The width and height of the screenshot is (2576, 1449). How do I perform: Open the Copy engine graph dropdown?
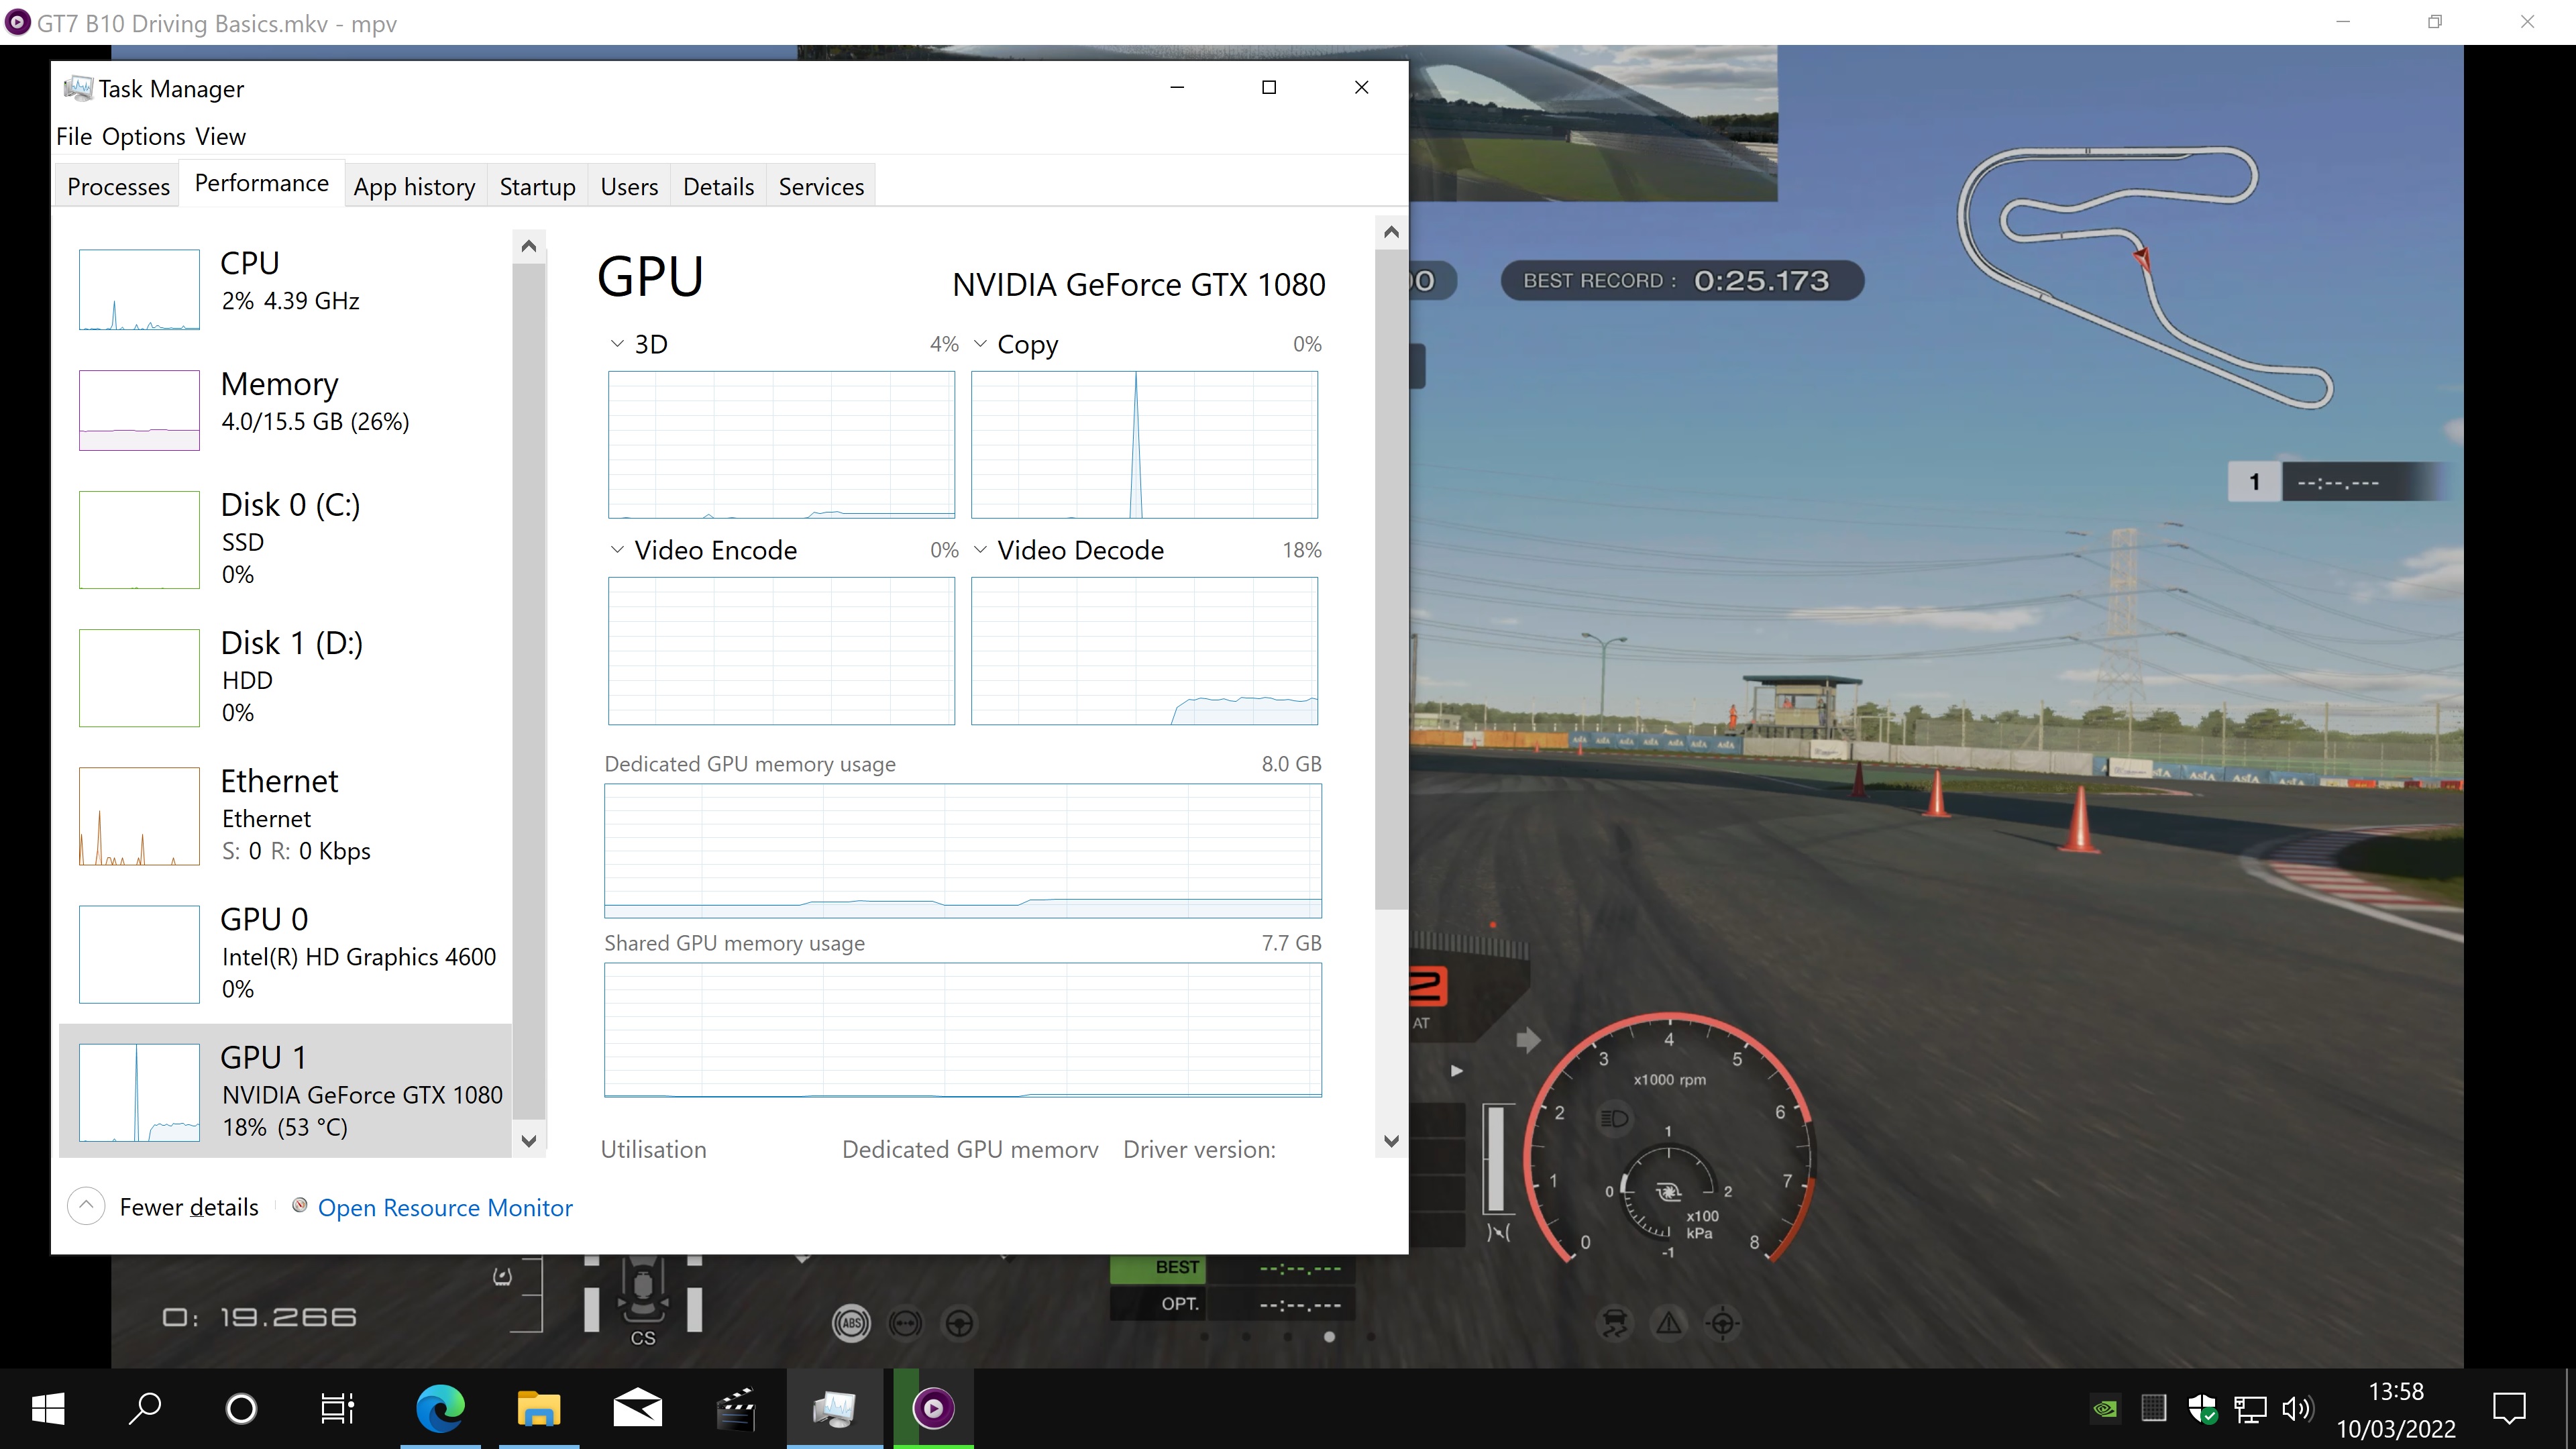[x=980, y=343]
